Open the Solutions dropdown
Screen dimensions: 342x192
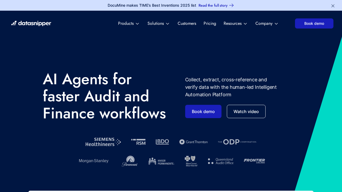(x=158, y=23)
